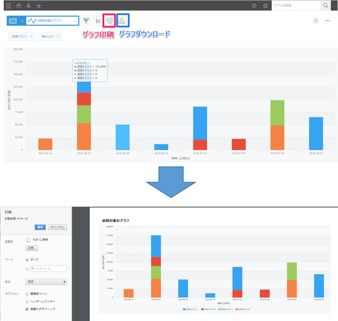Image resolution: width=338 pixels, height=321 pixels.
Task: Click the page range input field
Action: (x=48, y=269)
